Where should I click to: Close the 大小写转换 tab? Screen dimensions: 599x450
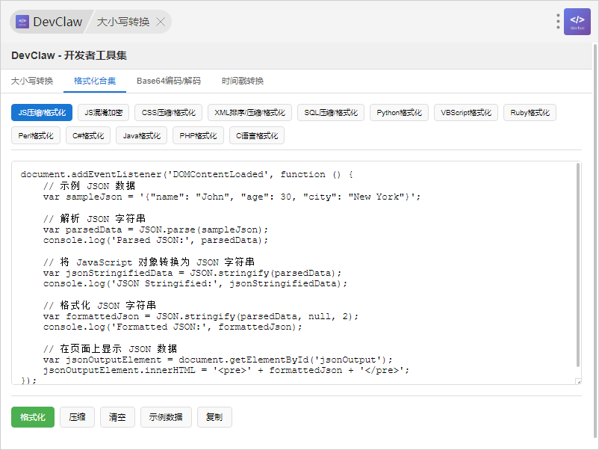(x=161, y=22)
